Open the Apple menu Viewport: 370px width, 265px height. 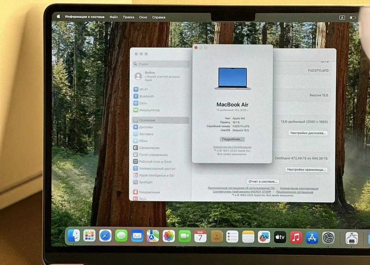(x=58, y=16)
